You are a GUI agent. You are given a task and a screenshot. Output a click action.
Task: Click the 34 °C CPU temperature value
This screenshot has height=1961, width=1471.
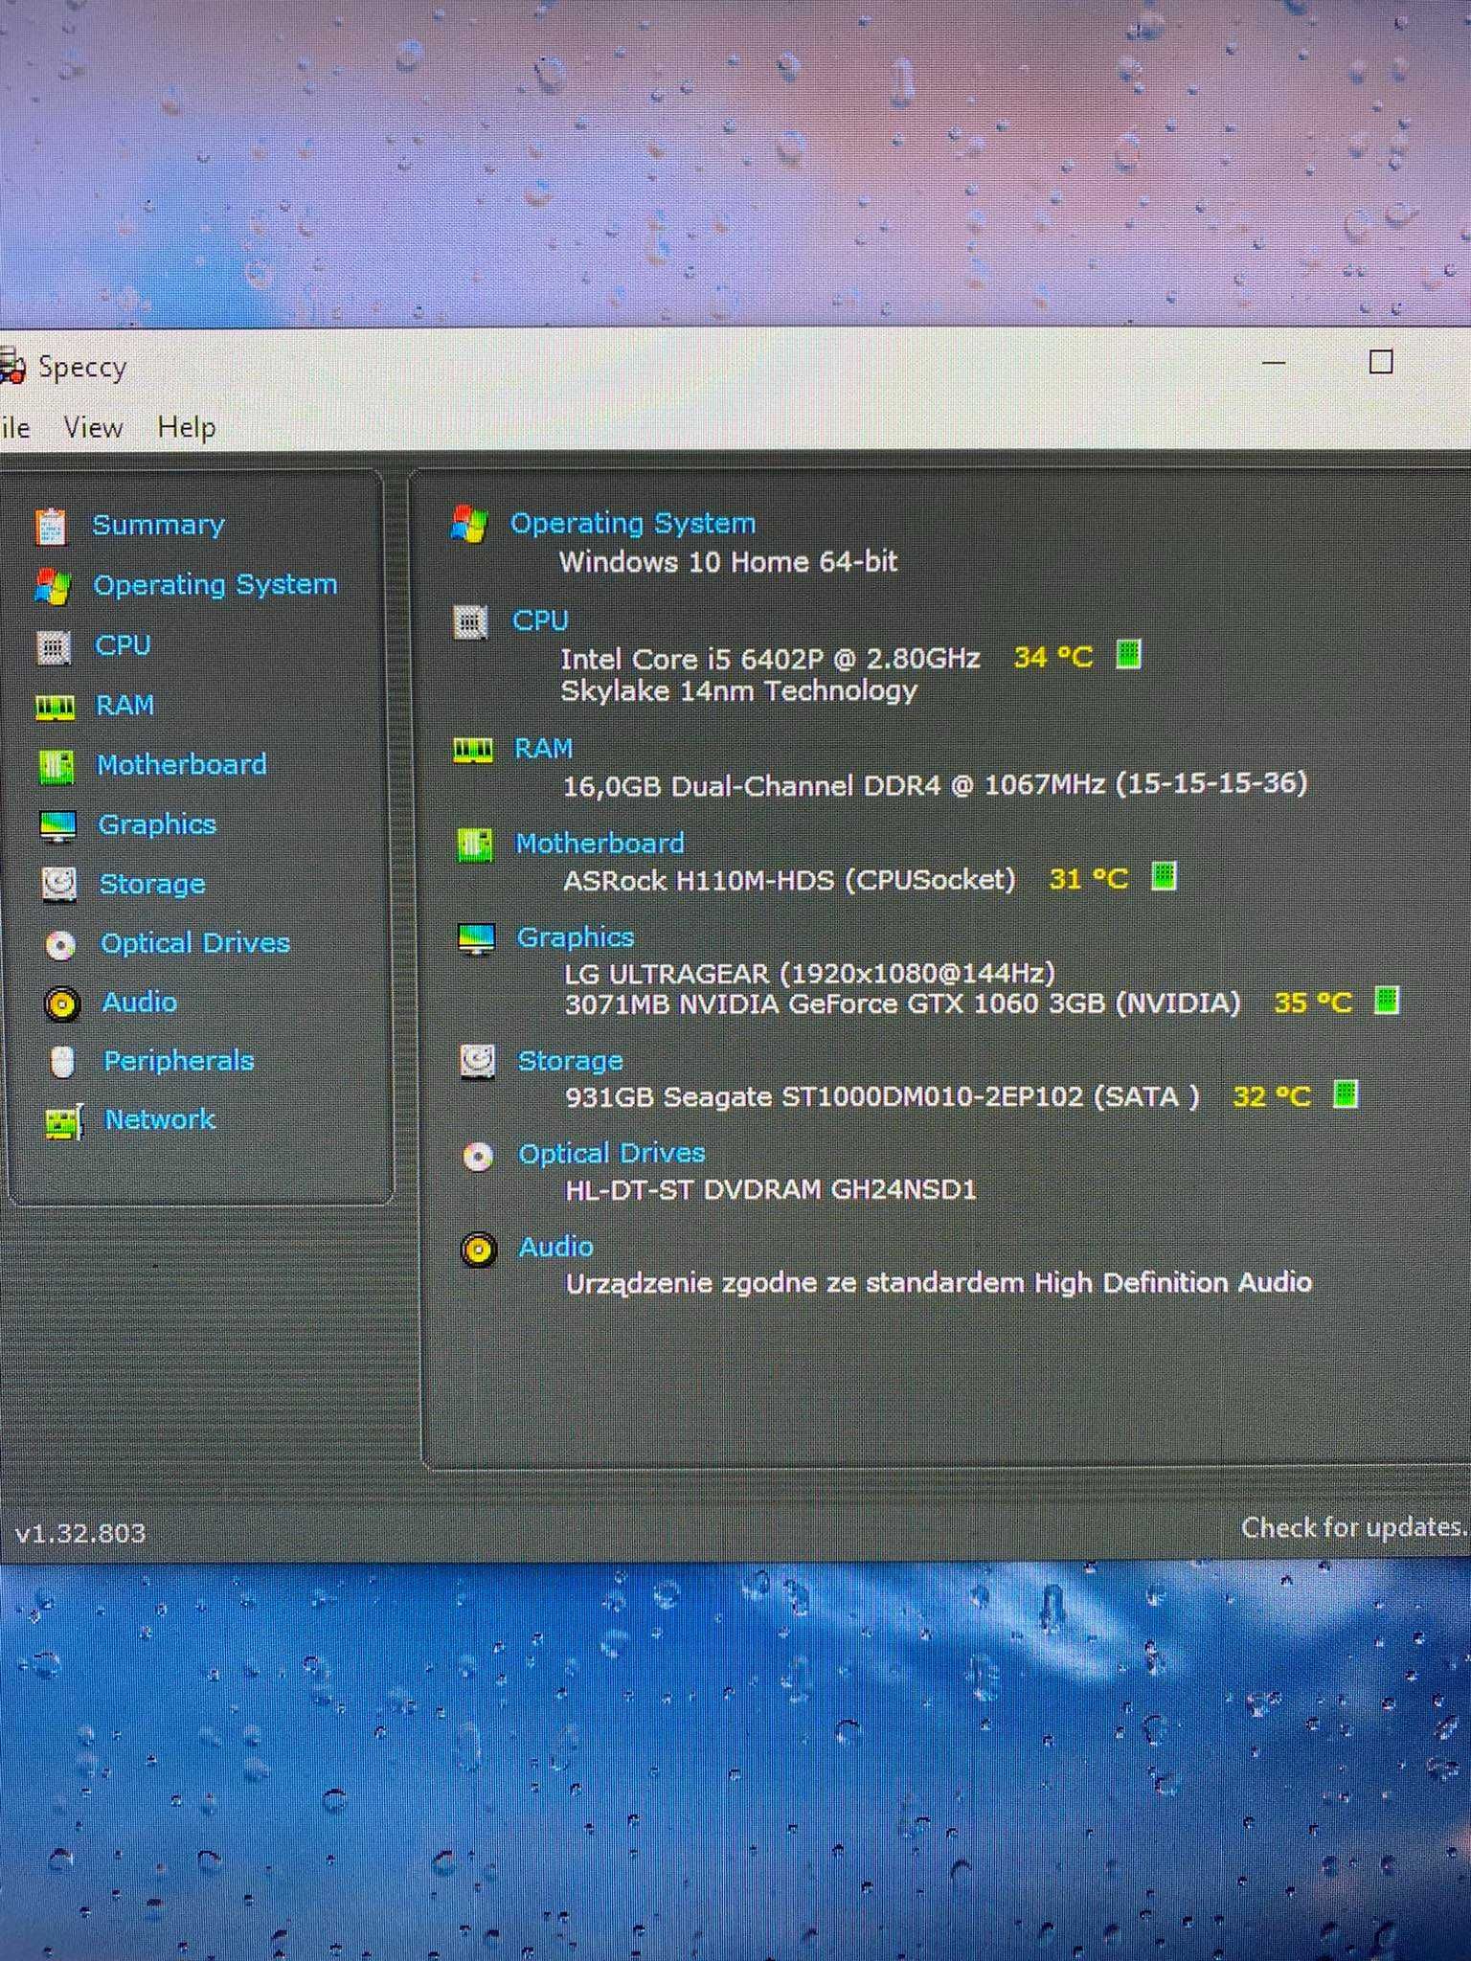click(1053, 658)
